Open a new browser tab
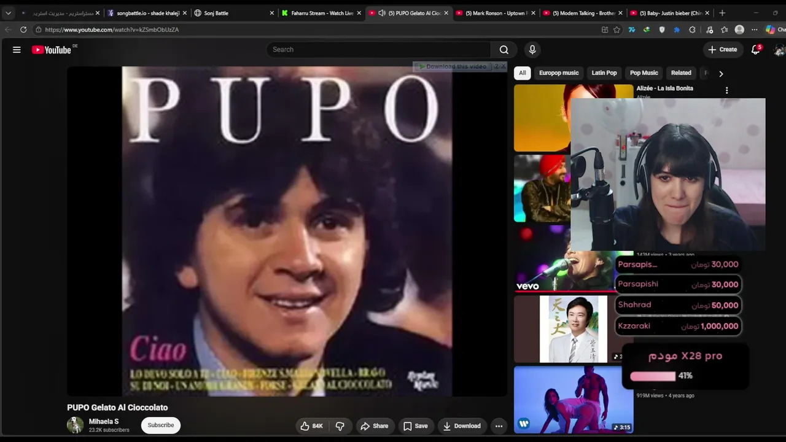 point(722,13)
